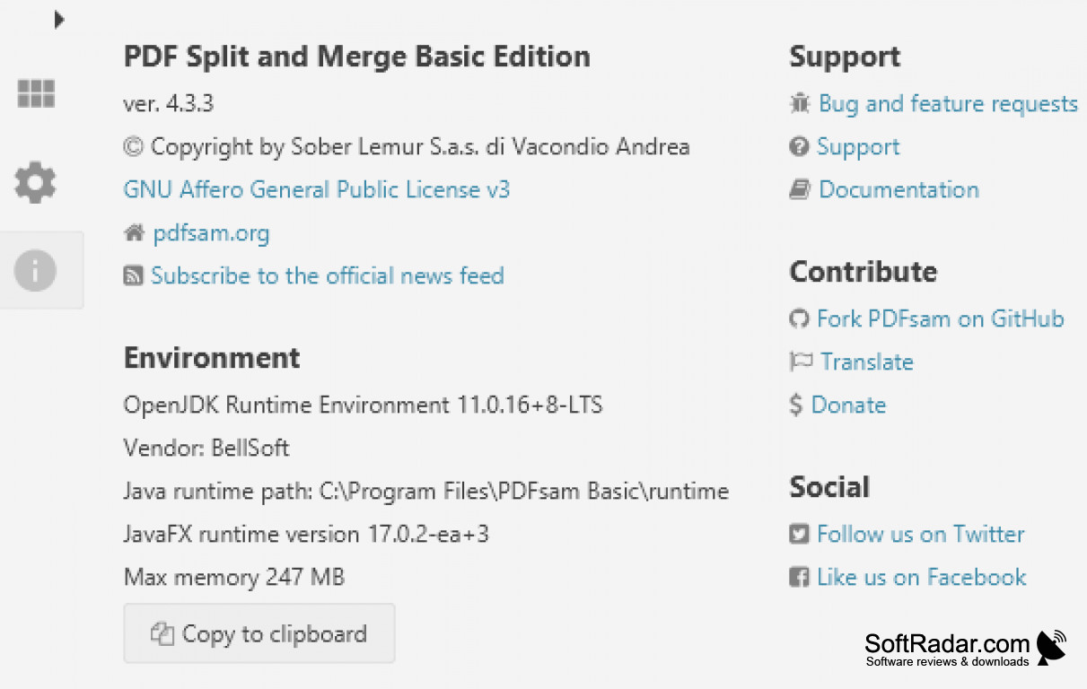This screenshot has width=1087, height=689.
Task: Click the Twitter bird icon
Action: click(798, 534)
